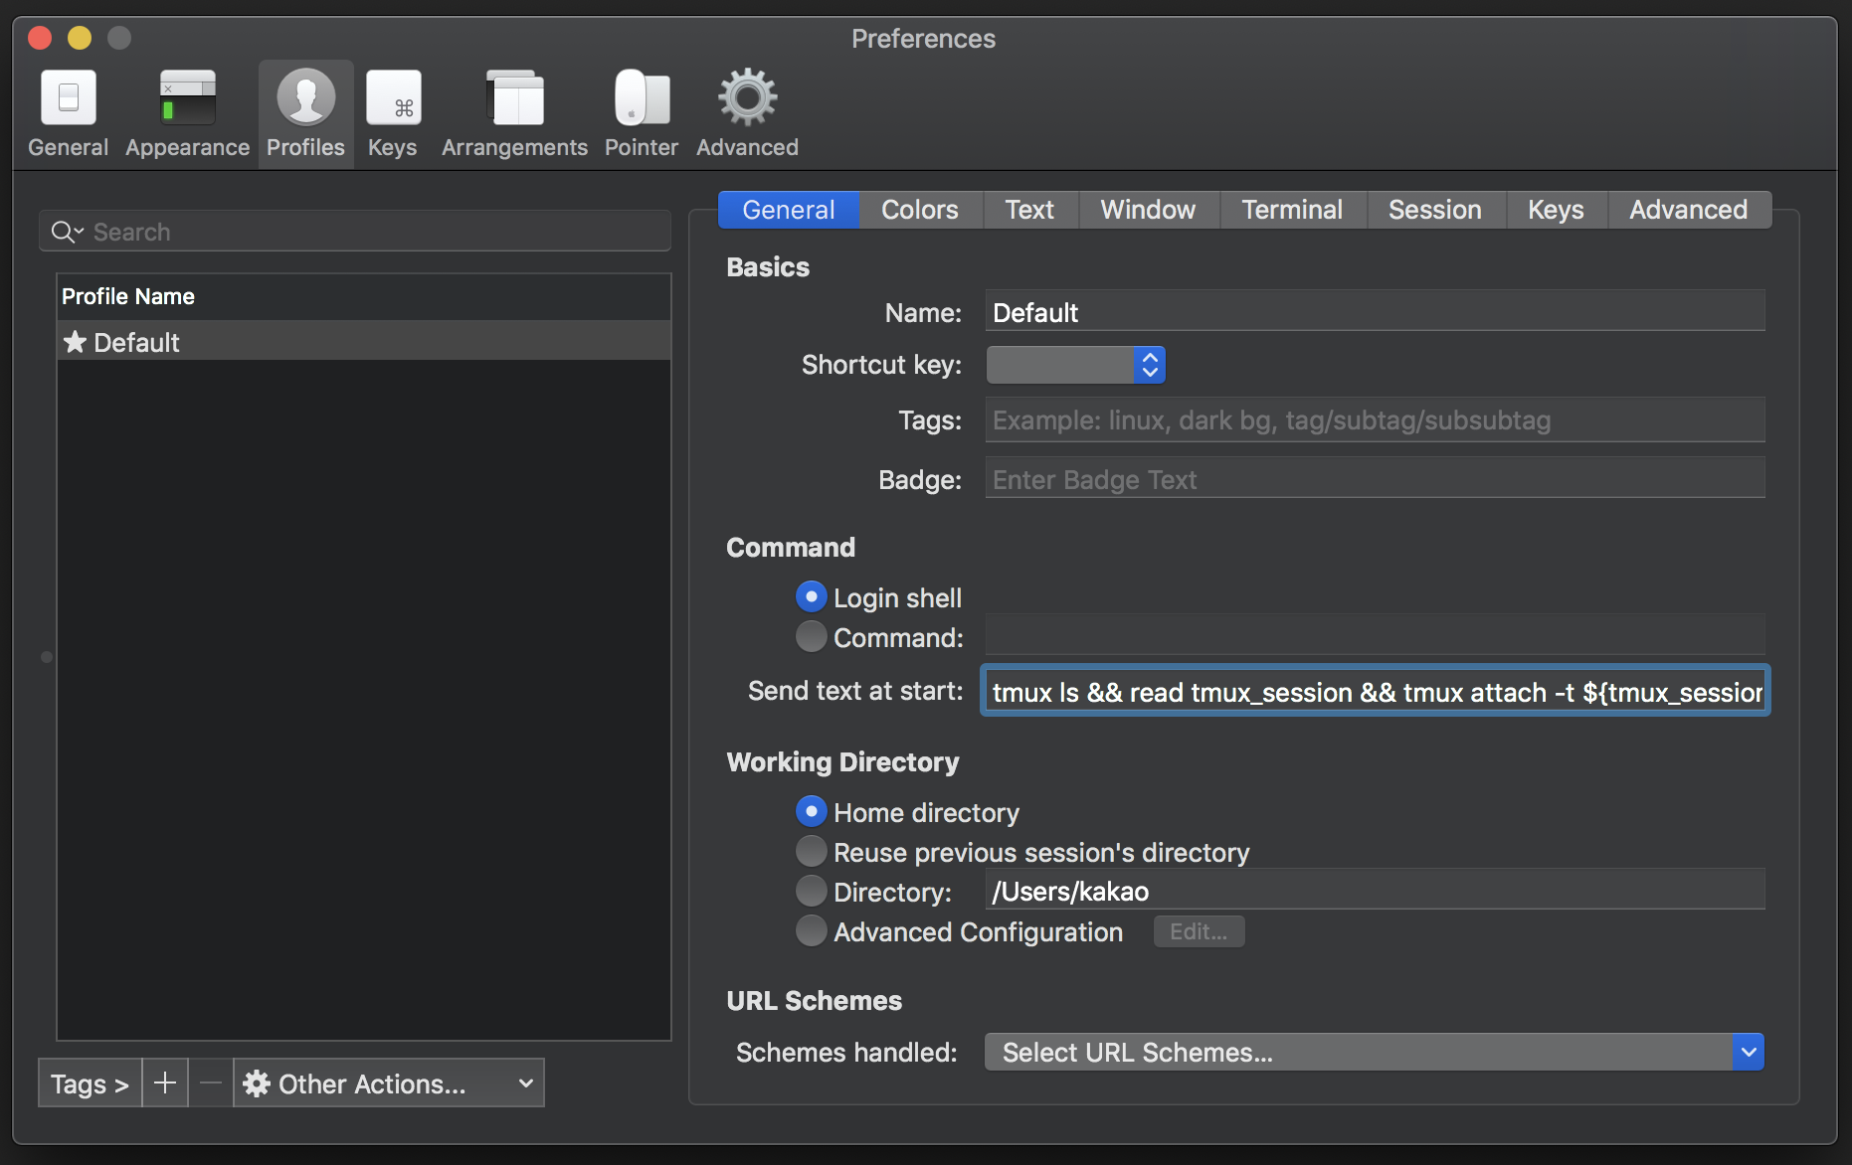
Task: Open the Shortcut key dropdown
Action: coord(1075,365)
